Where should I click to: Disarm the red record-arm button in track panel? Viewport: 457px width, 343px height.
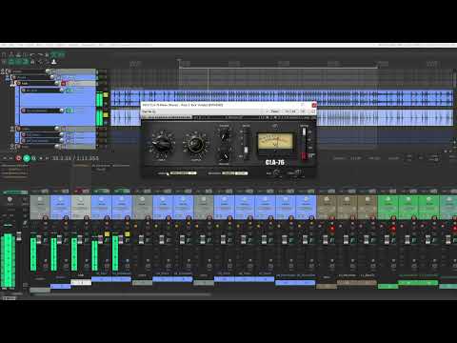click(x=63, y=84)
